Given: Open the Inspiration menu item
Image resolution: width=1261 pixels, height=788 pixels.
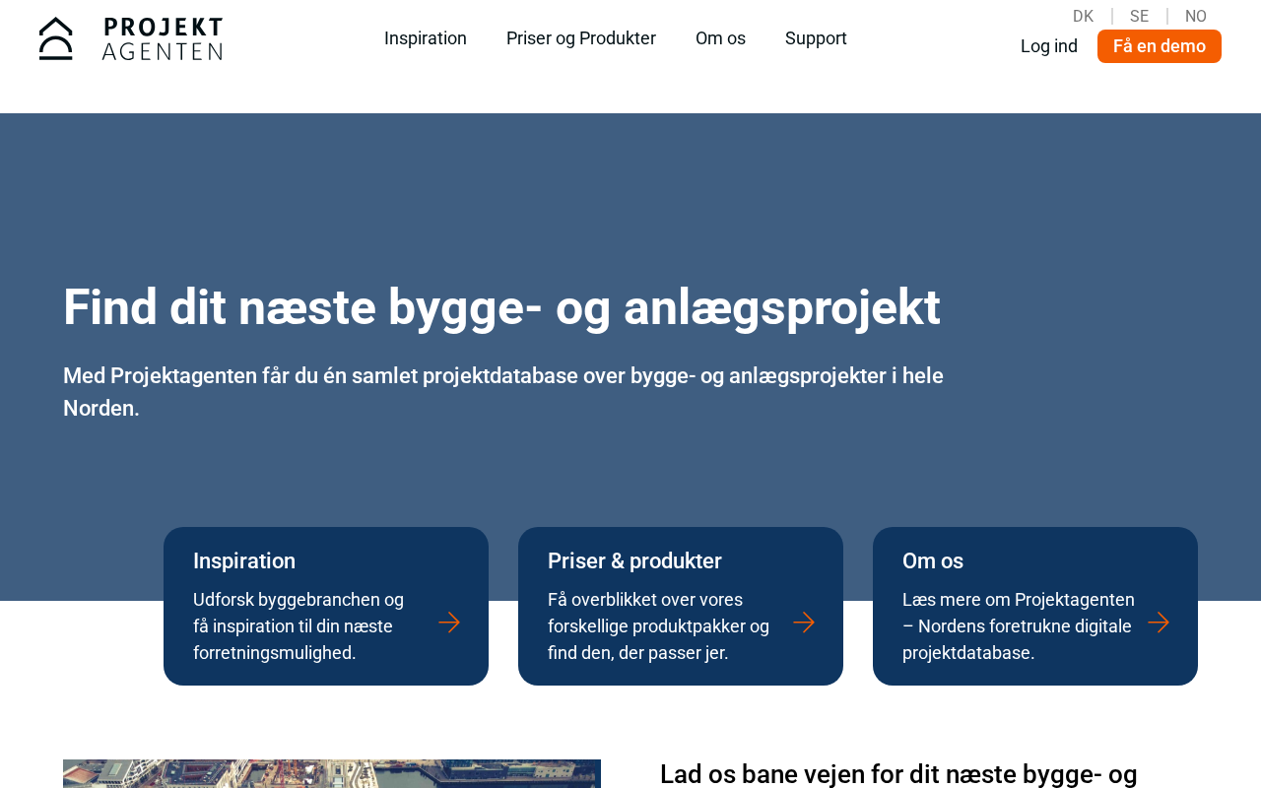Looking at the screenshot, I should pyautogui.click(x=426, y=38).
